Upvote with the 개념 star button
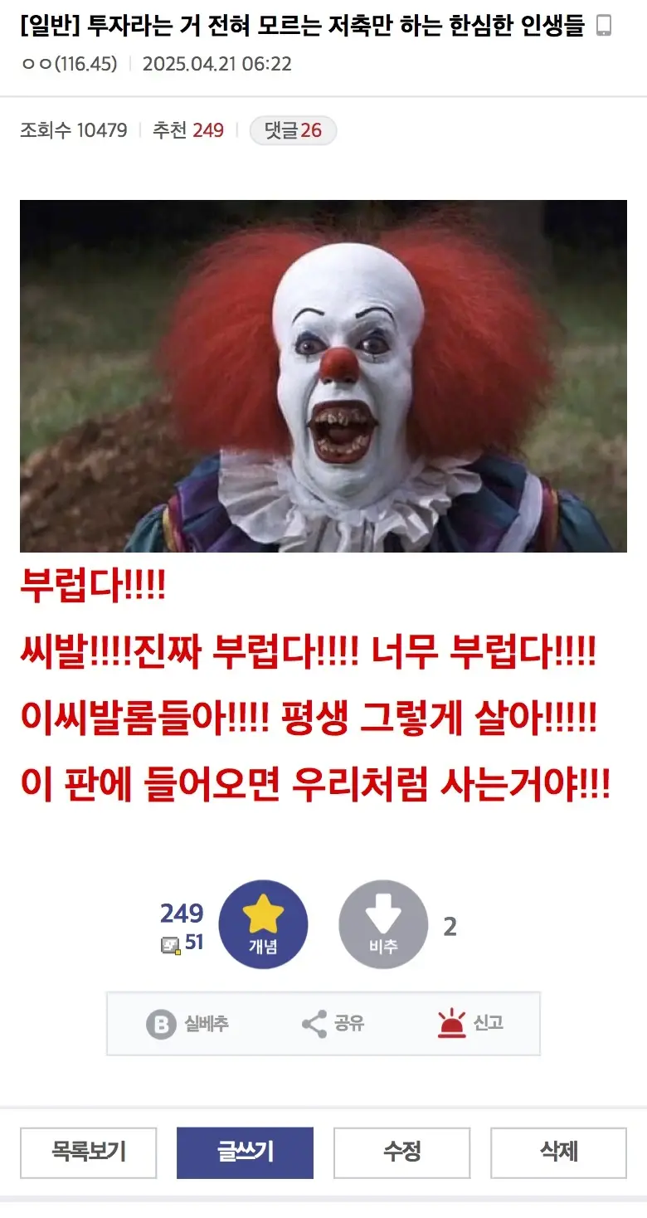 [x=263, y=924]
